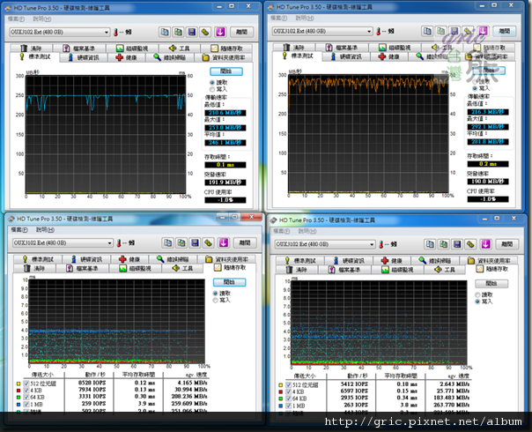The width and height of the screenshot is (532, 432).
Task: Uncheck 1 MB checkbox in random access write window
Action: pyautogui.click(x=288, y=406)
